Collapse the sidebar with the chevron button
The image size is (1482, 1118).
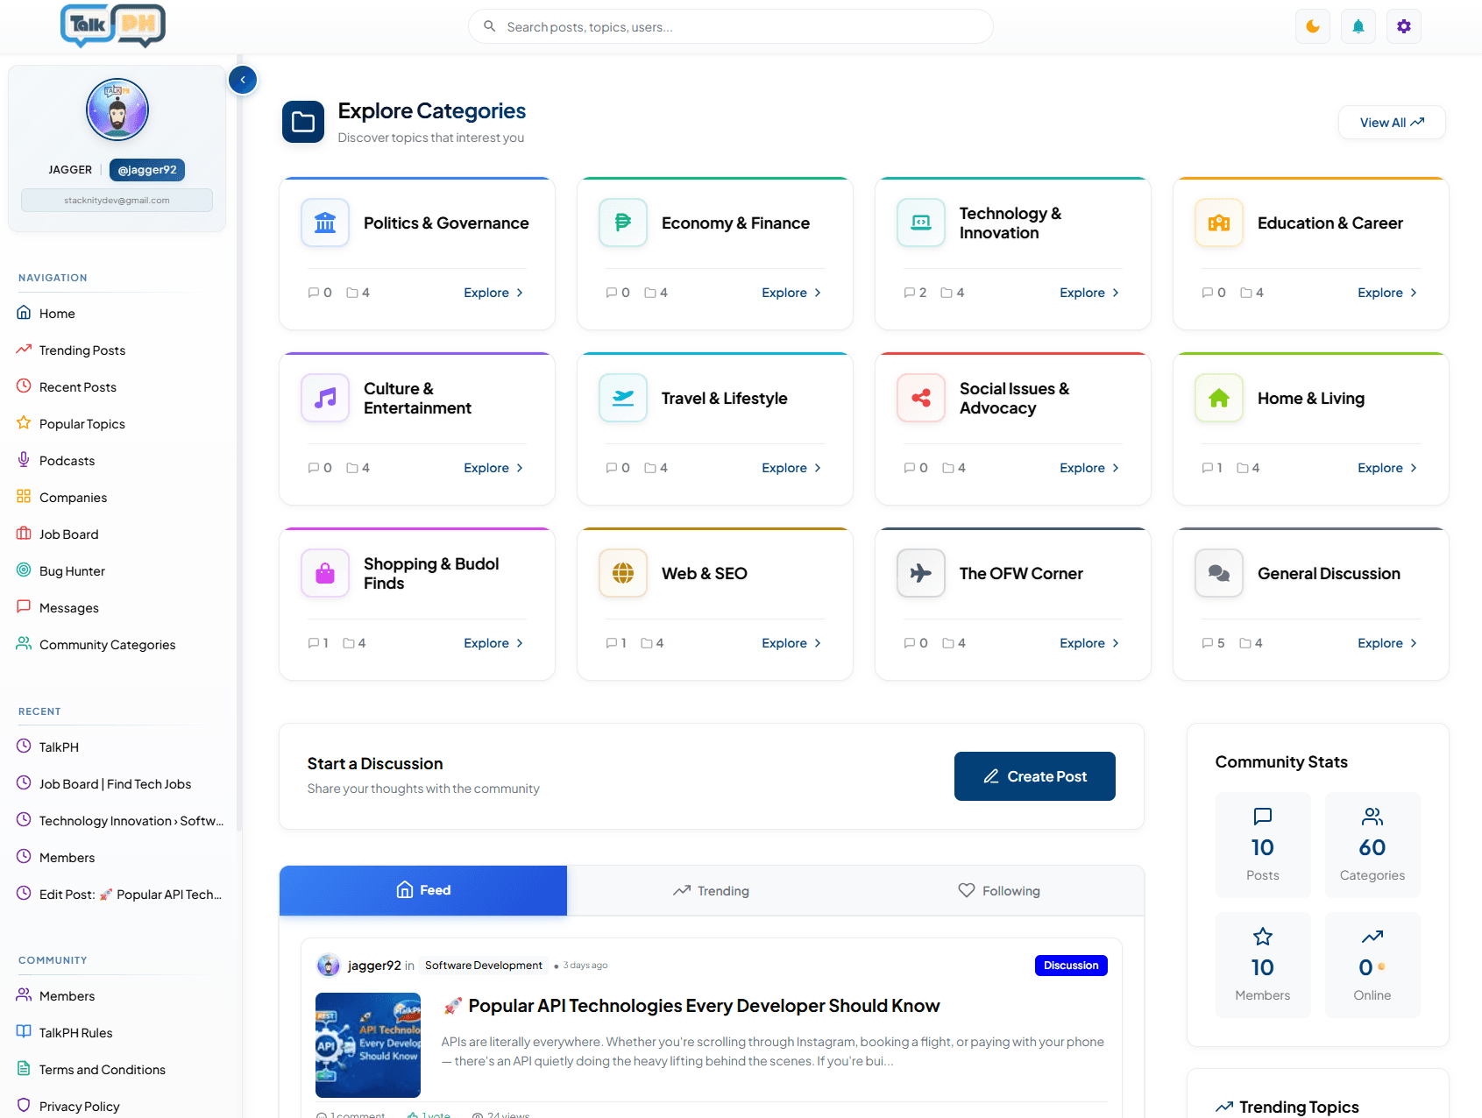click(243, 79)
